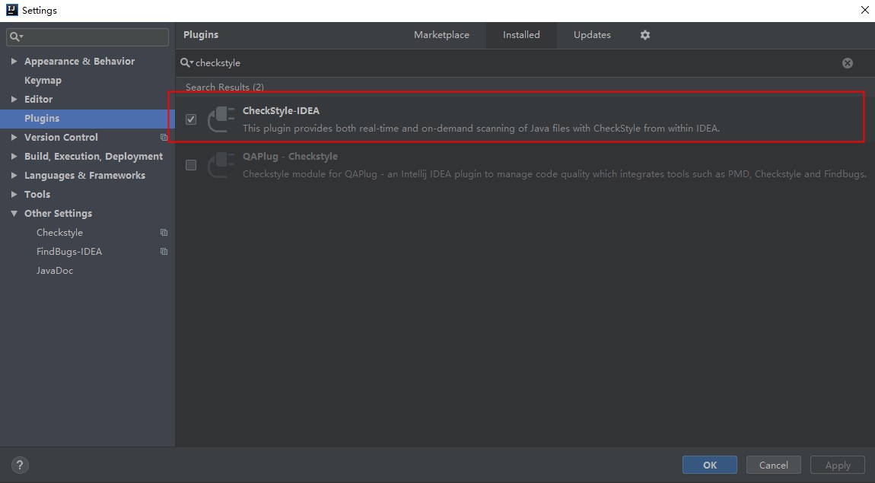Expand the Tools settings node
Viewport: 875px width, 483px height.
[14, 195]
